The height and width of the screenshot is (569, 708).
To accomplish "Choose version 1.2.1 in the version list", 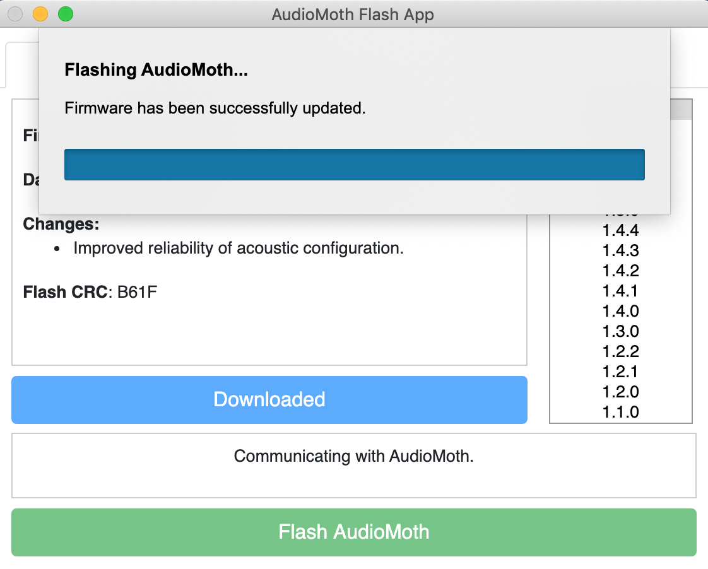I will point(619,372).
